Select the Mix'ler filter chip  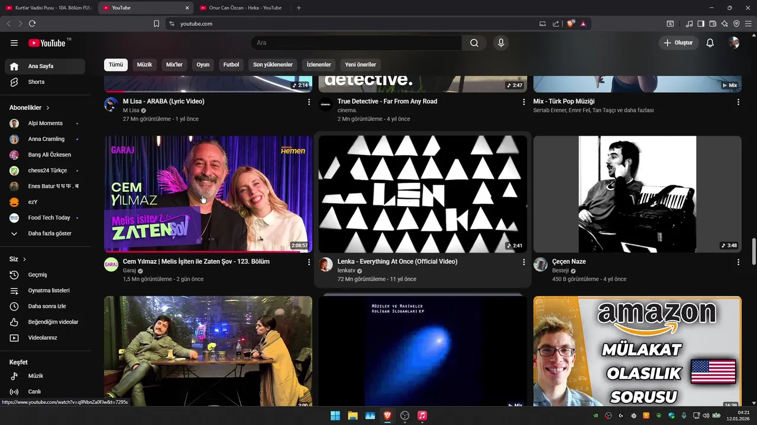click(x=174, y=65)
